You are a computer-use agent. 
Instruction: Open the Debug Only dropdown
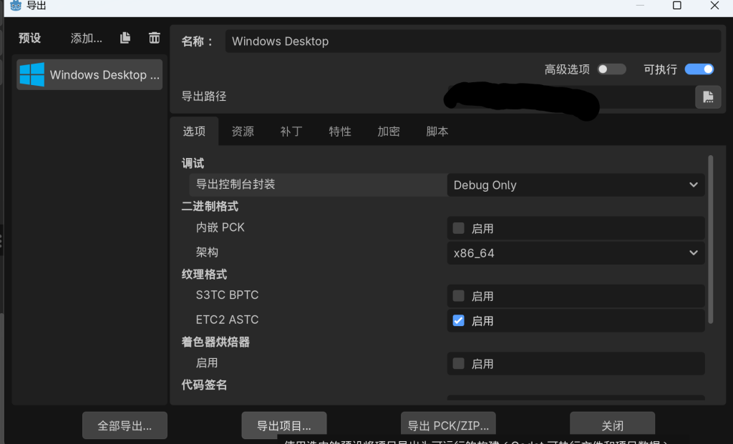pyautogui.click(x=576, y=185)
